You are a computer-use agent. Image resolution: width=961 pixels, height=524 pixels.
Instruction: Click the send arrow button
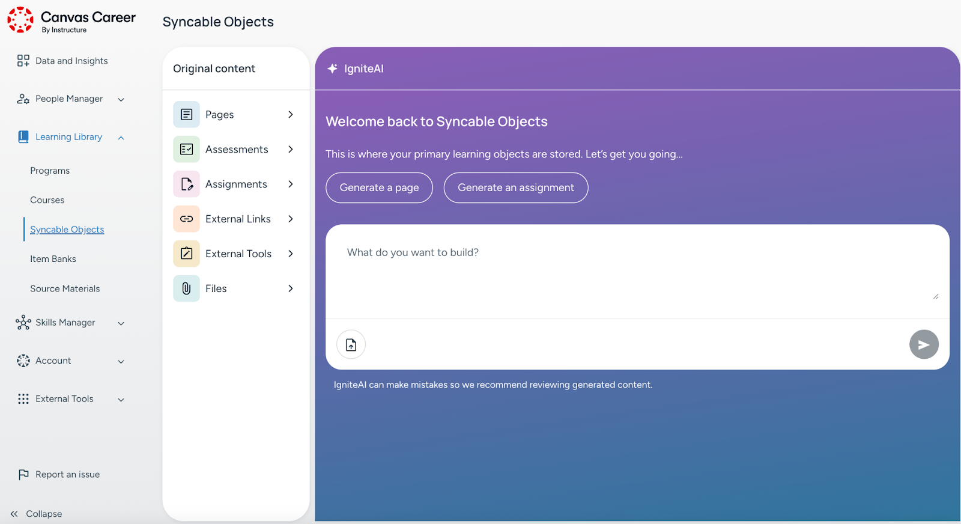(924, 344)
